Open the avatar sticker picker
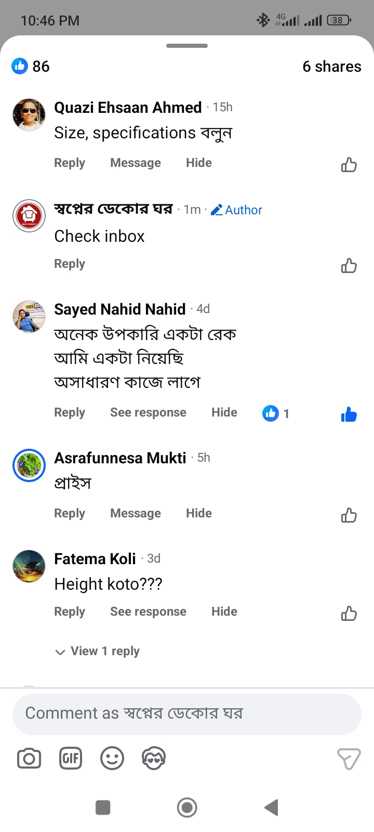 click(x=154, y=759)
